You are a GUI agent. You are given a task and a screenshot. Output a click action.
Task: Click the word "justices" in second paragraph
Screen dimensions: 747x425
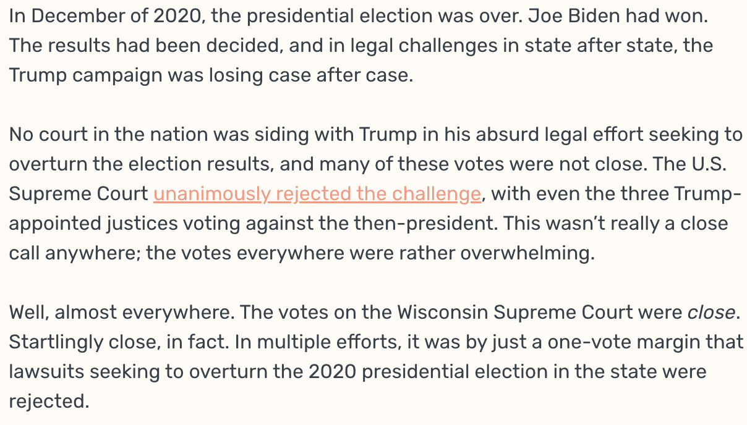160,224
